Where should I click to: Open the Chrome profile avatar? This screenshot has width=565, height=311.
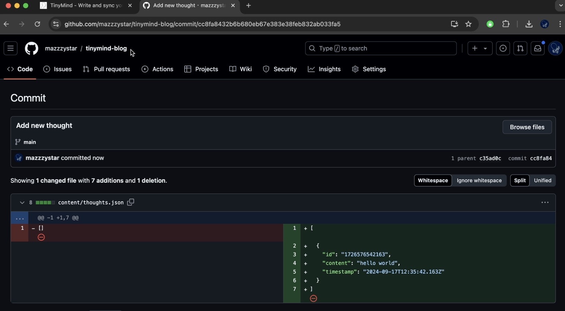coord(545,24)
